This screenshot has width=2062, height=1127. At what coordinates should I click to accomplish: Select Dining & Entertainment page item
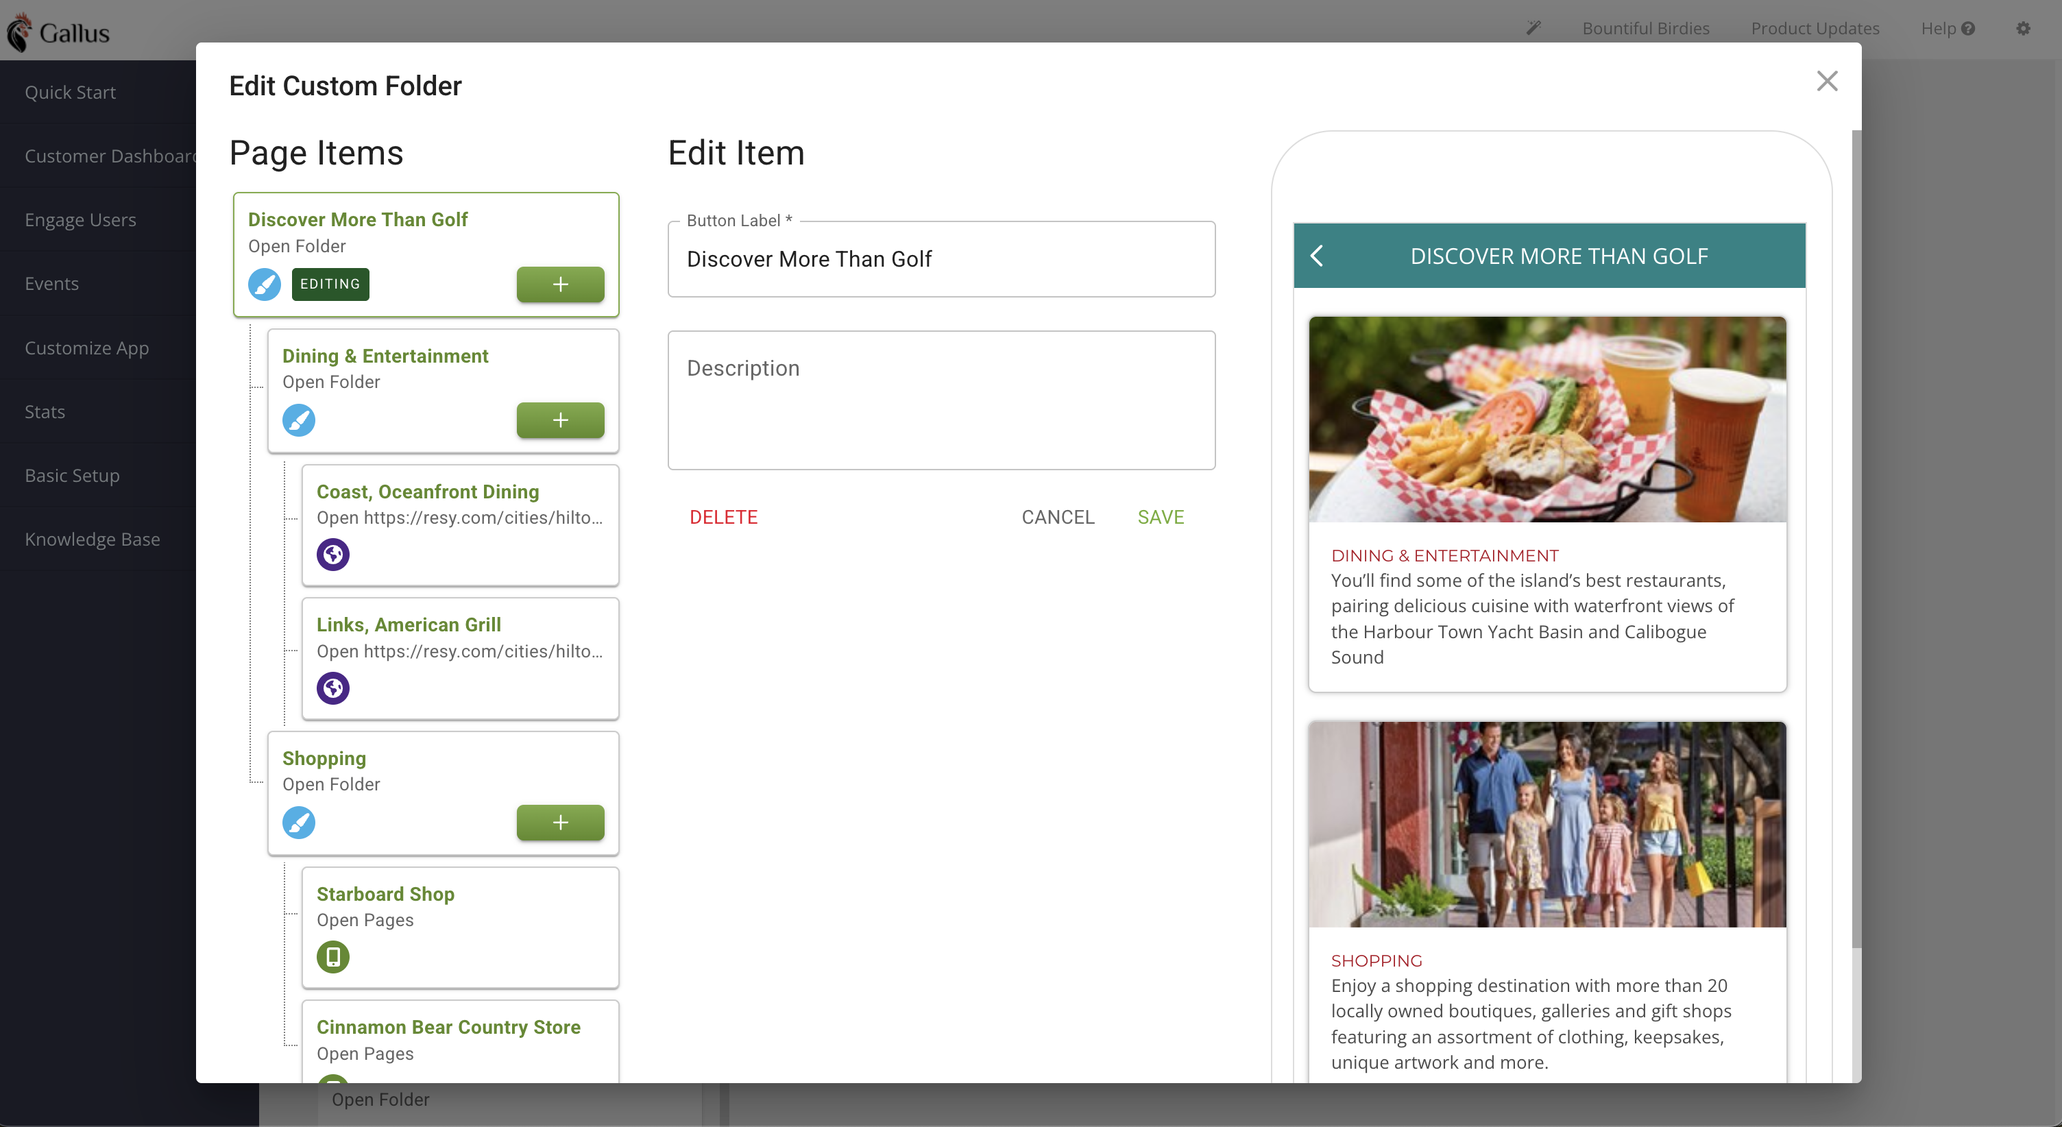coord(443,391)
